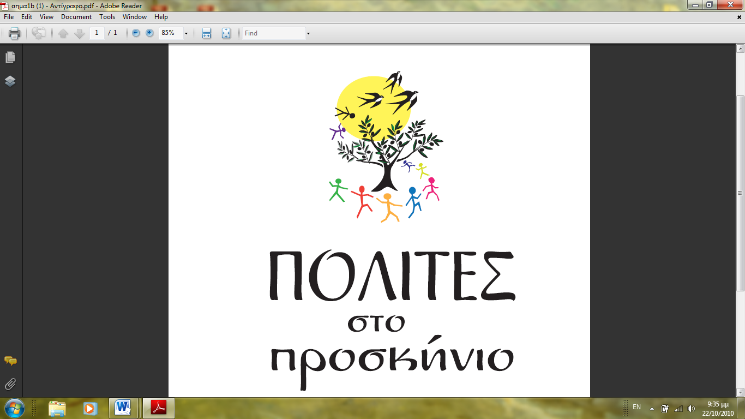Select the Fit One Full Page icon

pos(226,33)
